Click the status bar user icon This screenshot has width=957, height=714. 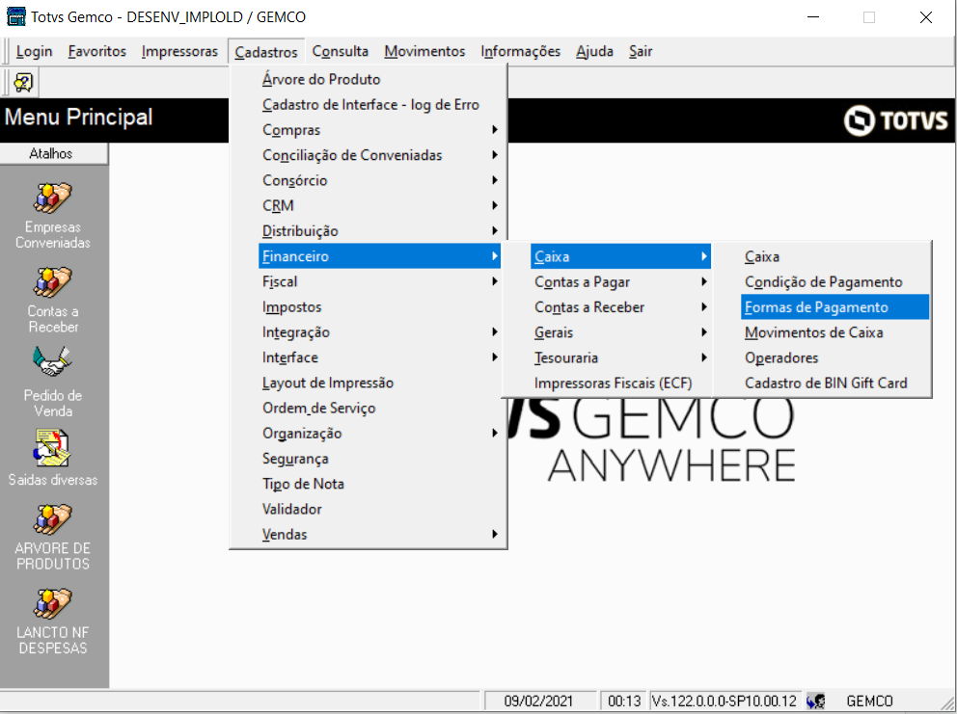[816, 701]
